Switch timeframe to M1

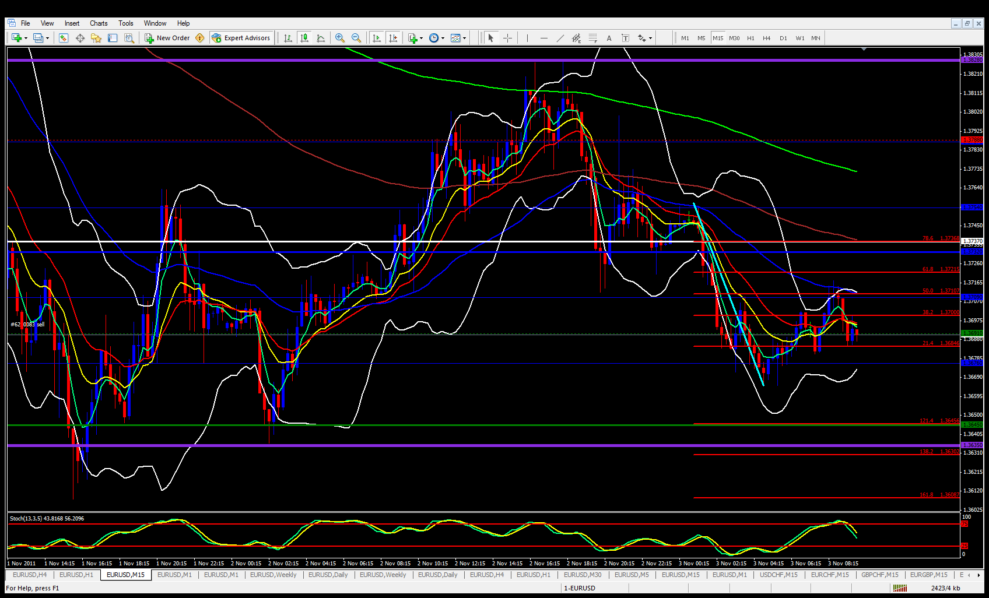(x=685, y=38)
